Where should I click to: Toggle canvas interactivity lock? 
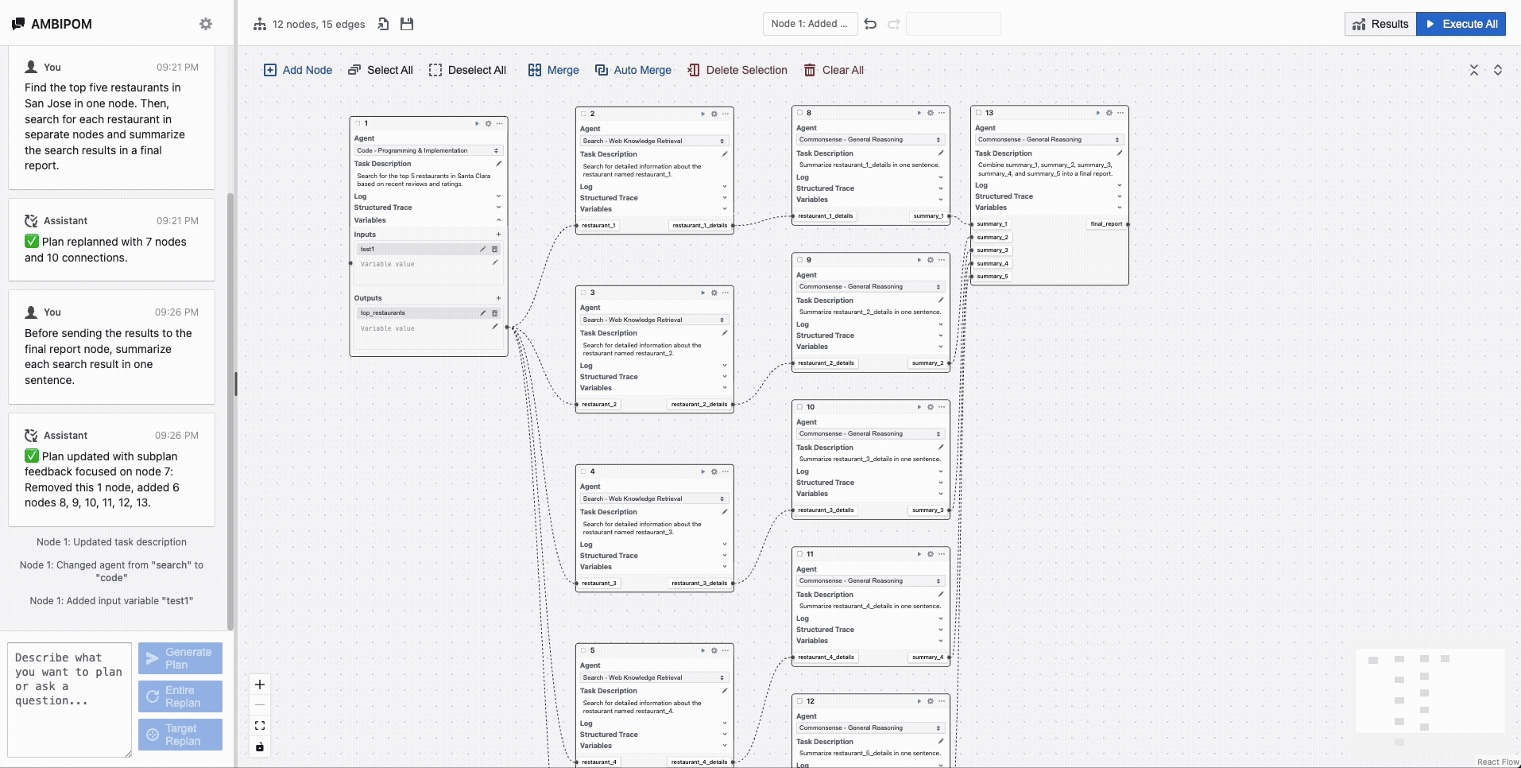click(x=260, y=747)
